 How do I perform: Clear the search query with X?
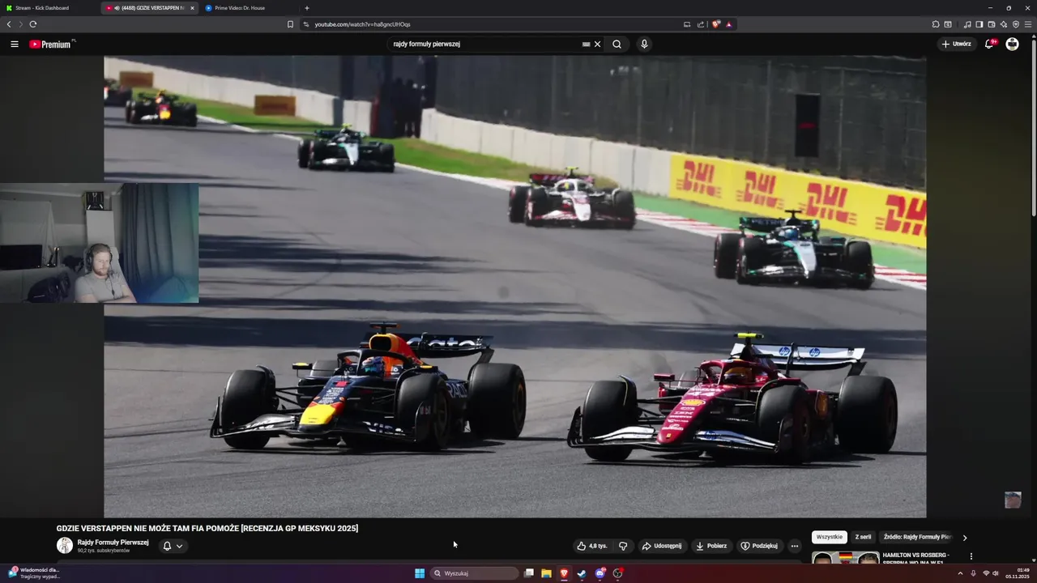click(598, 45)
